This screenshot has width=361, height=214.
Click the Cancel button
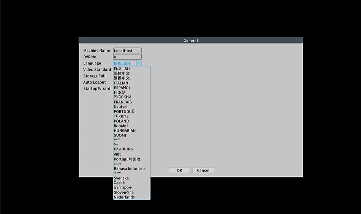(203, 170)
